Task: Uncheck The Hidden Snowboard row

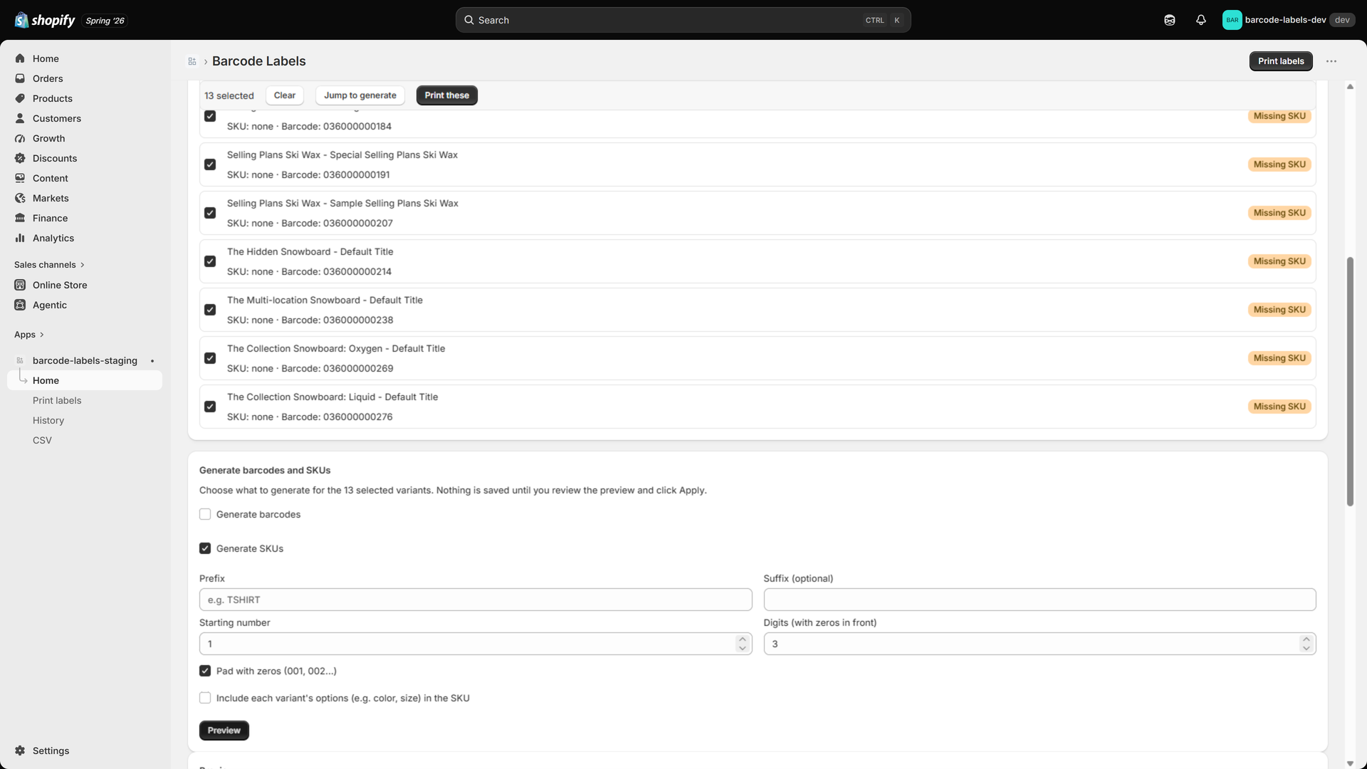Action: click(x=210, y=261)
